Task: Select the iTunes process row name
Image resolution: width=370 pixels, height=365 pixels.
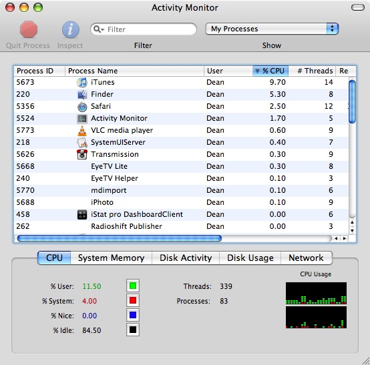Action: click(103, 82)
